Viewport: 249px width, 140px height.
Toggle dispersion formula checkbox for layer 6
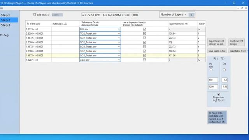(x=144, y=56)
